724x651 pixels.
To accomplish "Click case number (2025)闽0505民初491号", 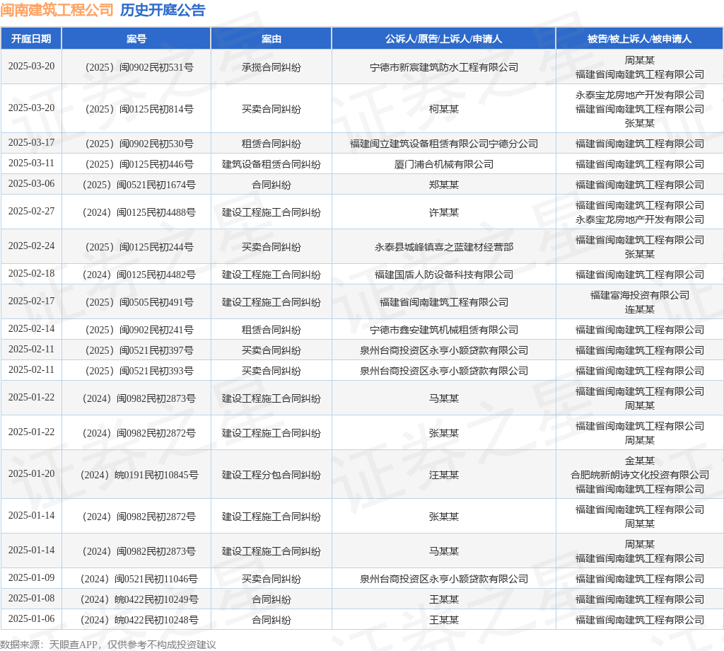I will point(139,302).
